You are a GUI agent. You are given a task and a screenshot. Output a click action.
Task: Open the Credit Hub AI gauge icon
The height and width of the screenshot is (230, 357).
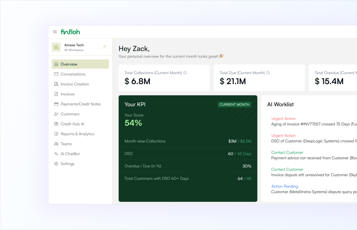click(56, 124)
